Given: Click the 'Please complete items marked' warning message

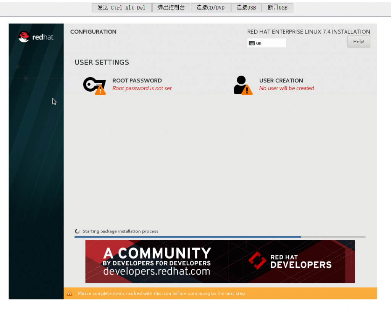Looking at the screenshot, I should [162, 293].
